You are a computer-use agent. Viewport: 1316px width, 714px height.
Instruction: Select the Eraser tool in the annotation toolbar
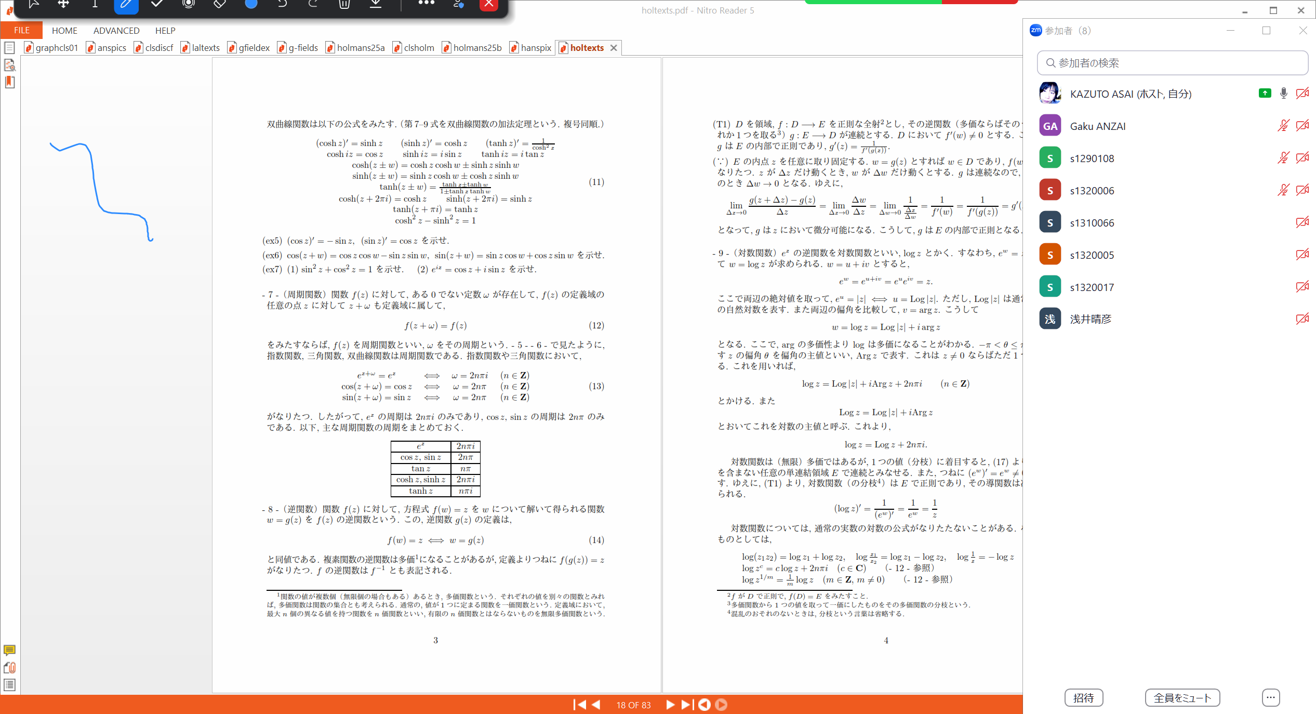219,4
